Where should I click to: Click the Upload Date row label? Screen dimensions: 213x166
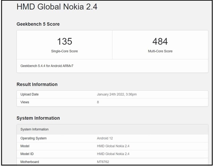(x=30, y=94)
